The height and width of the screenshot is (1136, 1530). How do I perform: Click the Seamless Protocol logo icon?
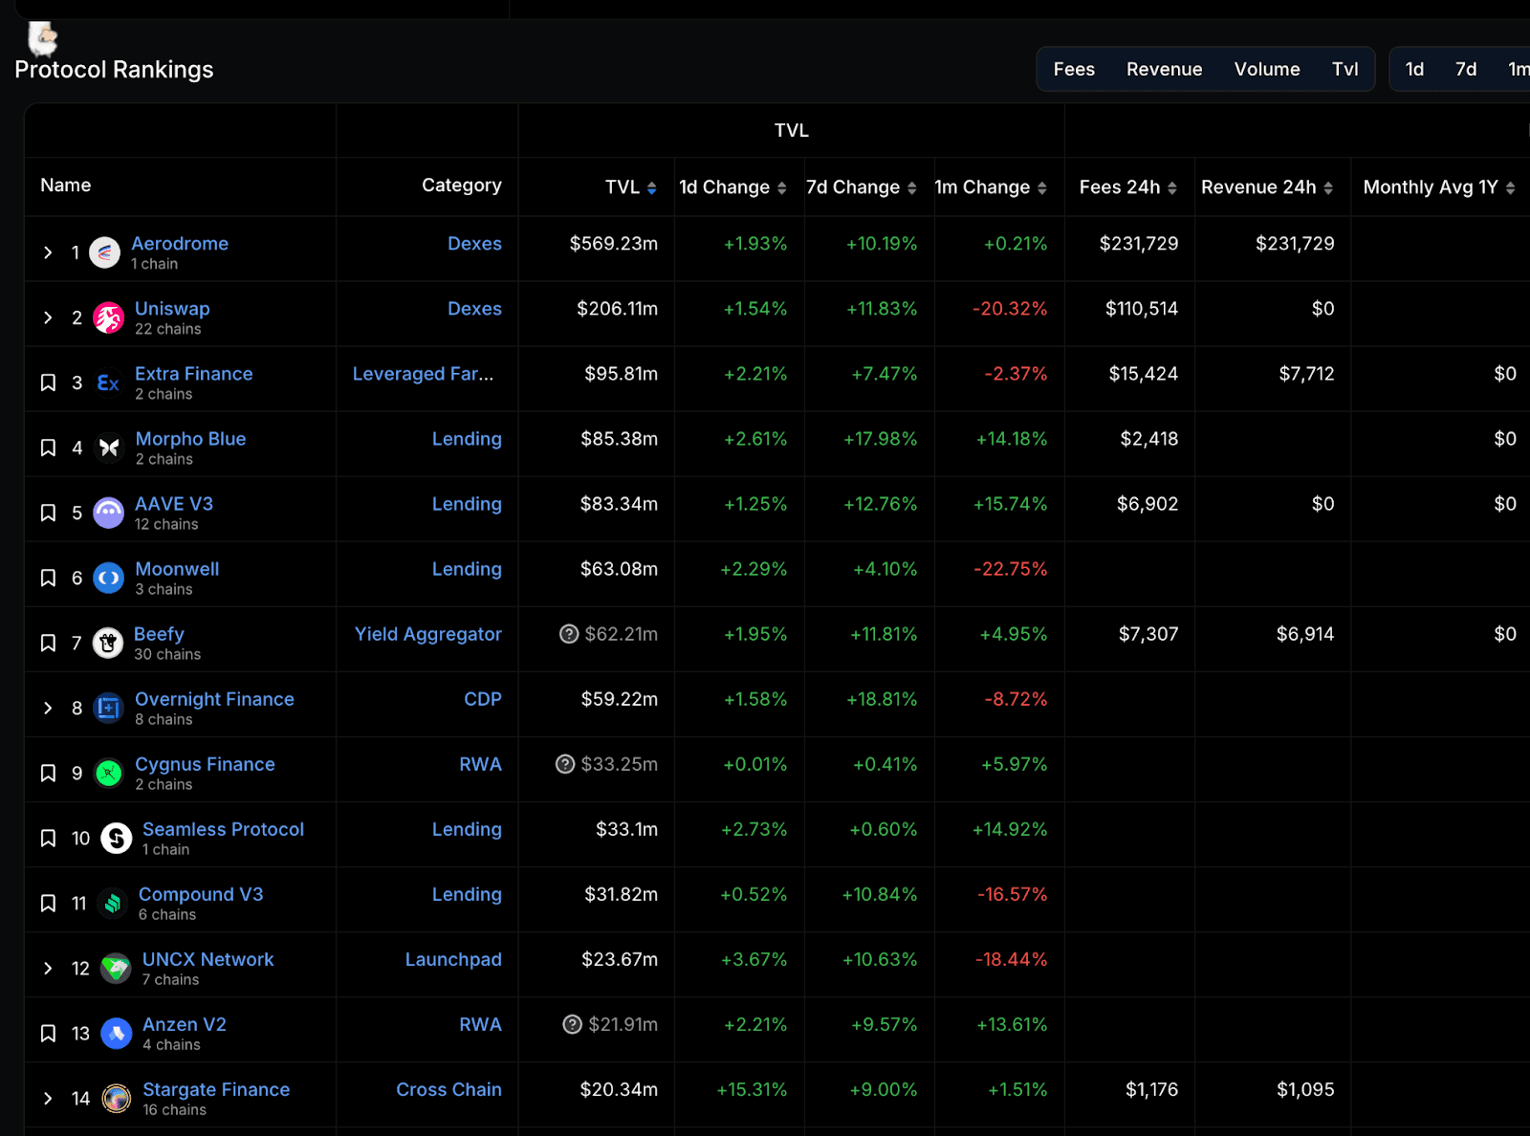pyautogui.click(x=116, y=839)
